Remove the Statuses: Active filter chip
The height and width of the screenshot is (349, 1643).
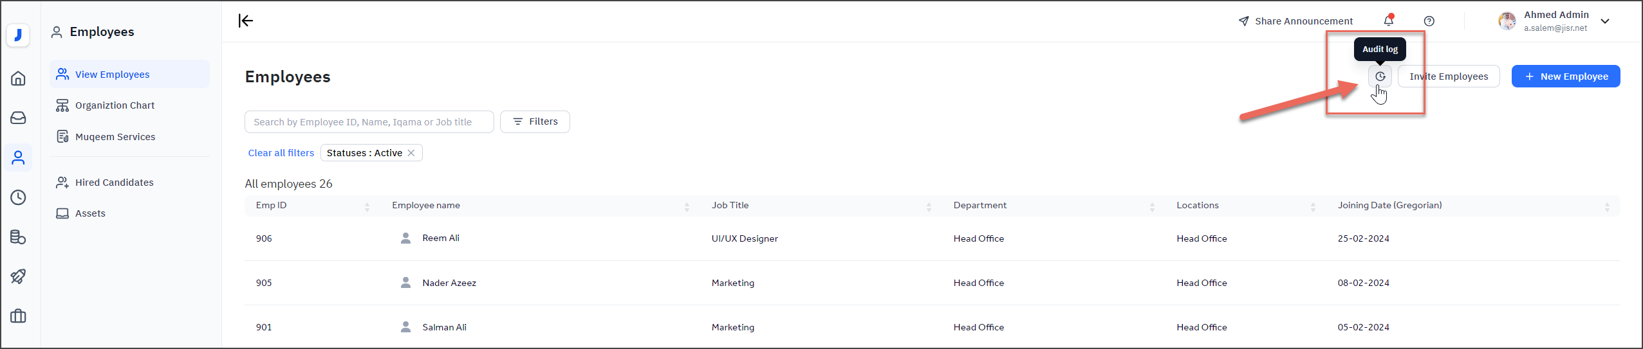coord(411,153)
